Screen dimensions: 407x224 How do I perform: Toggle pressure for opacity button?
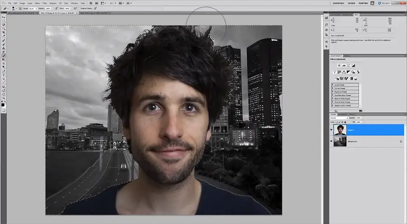point(57,8)
